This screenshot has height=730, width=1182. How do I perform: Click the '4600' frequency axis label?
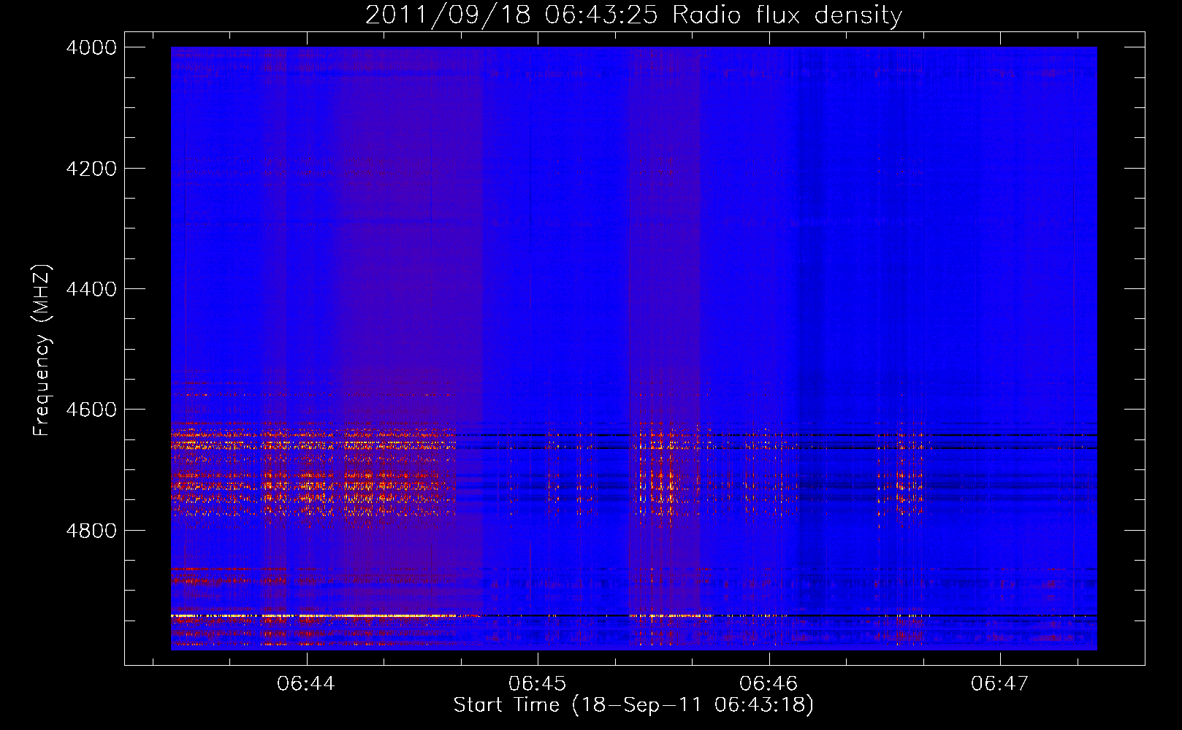(91, 410)
